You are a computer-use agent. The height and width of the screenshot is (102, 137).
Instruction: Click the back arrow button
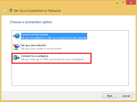pos(4,11)
